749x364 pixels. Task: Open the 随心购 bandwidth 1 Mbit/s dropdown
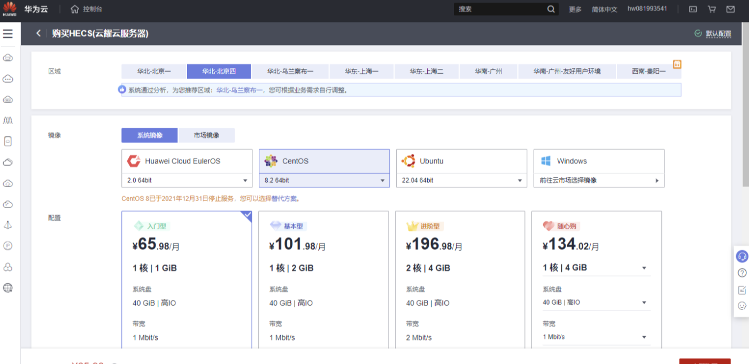point(597,337)
